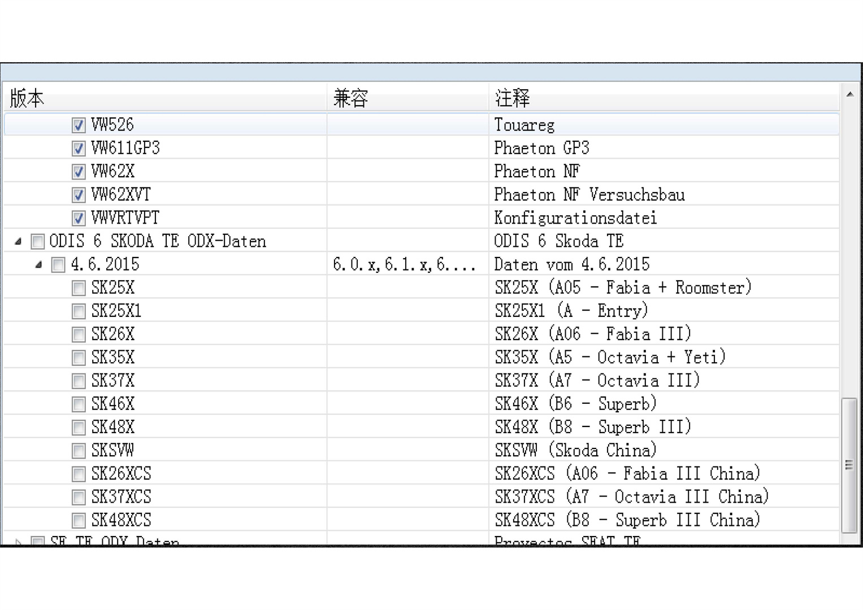Uncheck the VW62XVT checkbox
863x610 pixels.
click(x=79, y=195)
